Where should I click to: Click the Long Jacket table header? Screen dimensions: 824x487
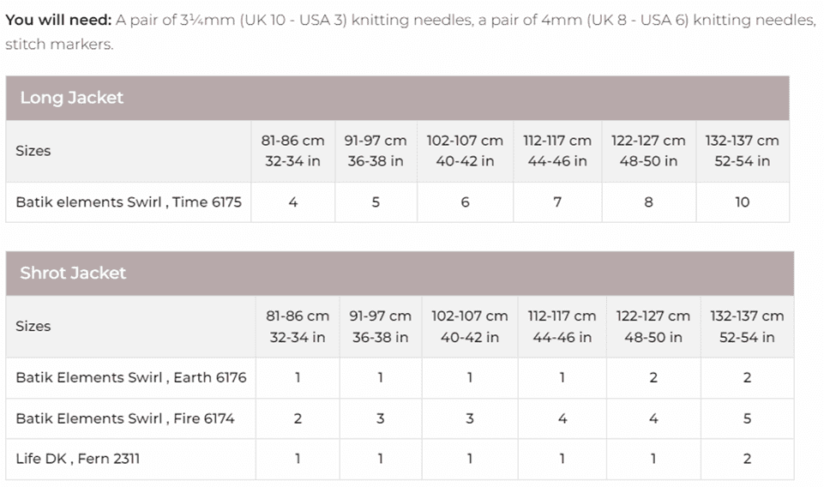point(72,98)
